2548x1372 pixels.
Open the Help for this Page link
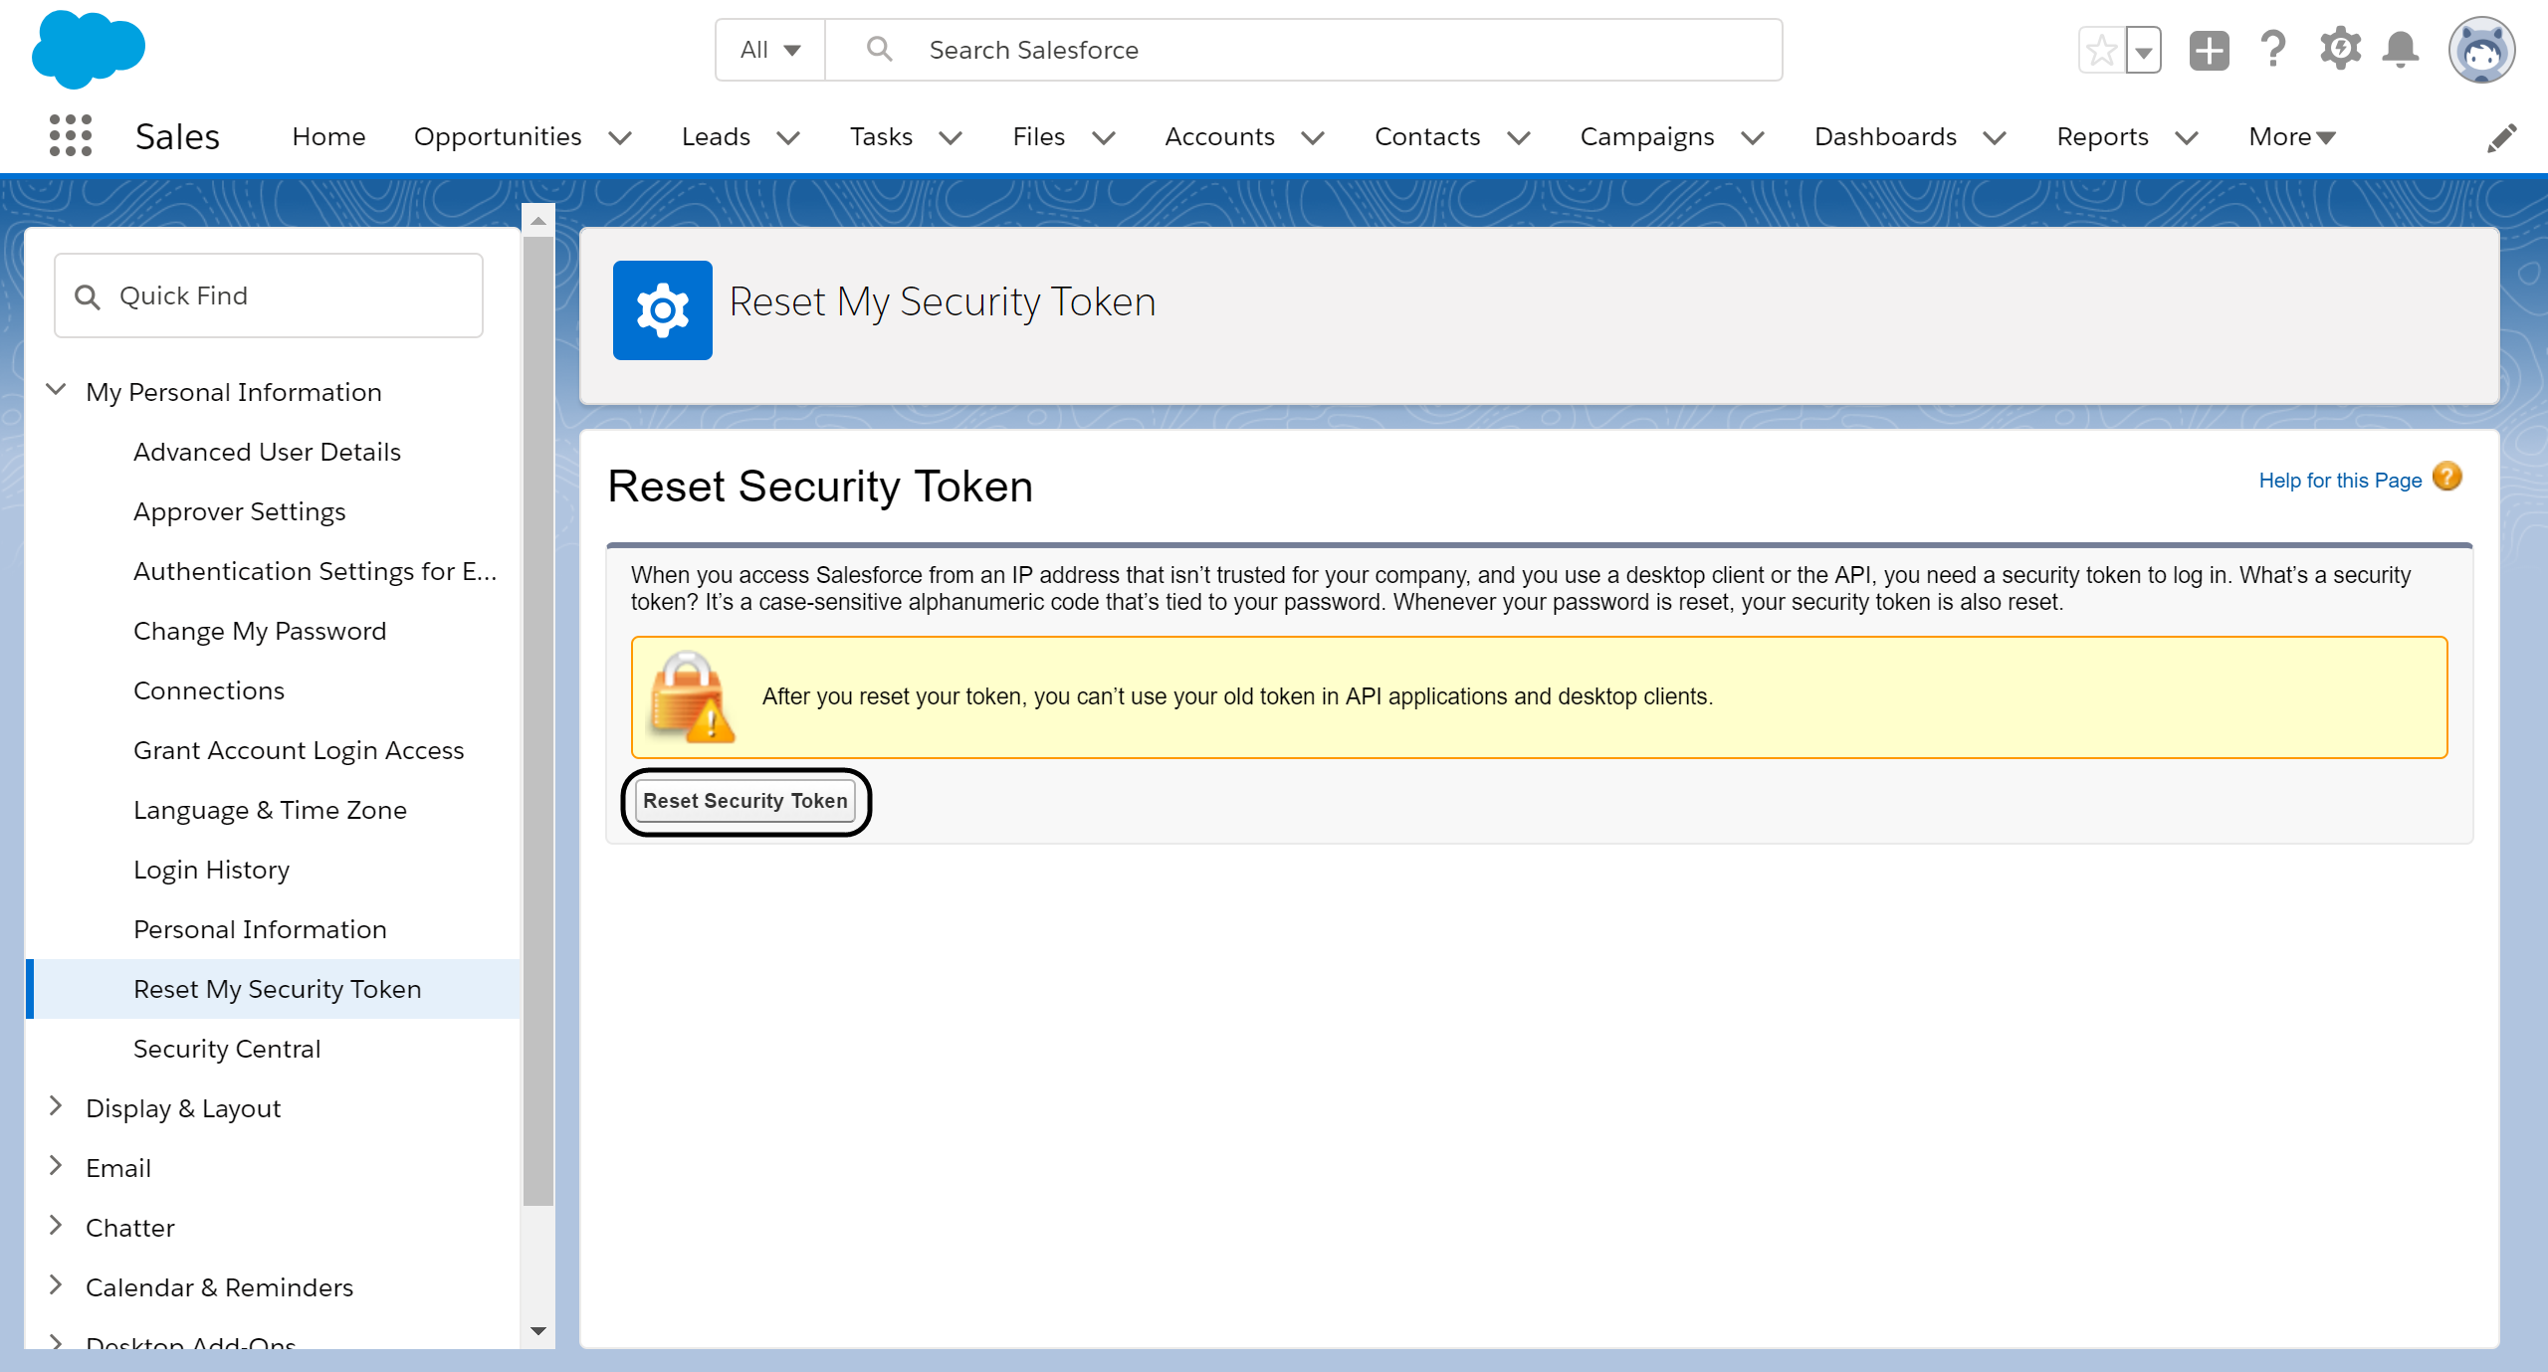pos(2340,481)
